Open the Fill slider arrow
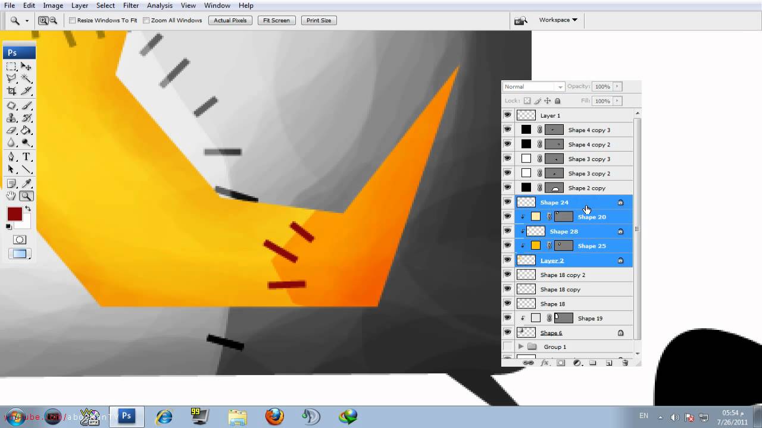762x428 pixels. click(x=617, y=101)
